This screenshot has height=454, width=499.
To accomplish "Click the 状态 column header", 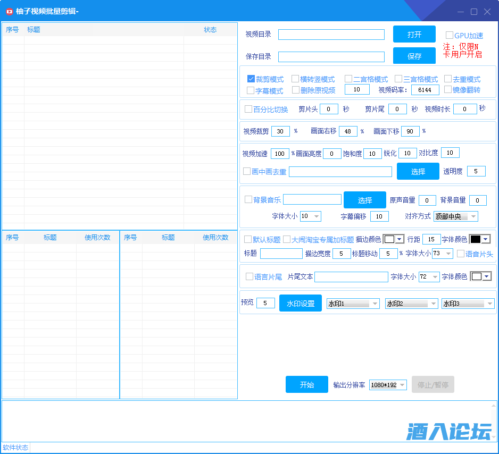I will pos(210,30).
